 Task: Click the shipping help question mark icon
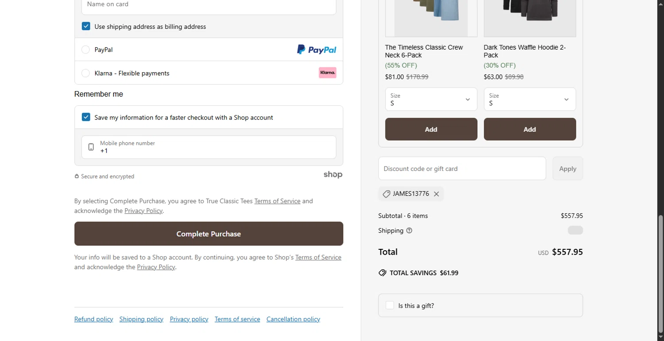point(409,231)
